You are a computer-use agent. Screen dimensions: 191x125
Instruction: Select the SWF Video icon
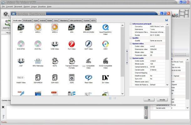(x=89, y=44)
